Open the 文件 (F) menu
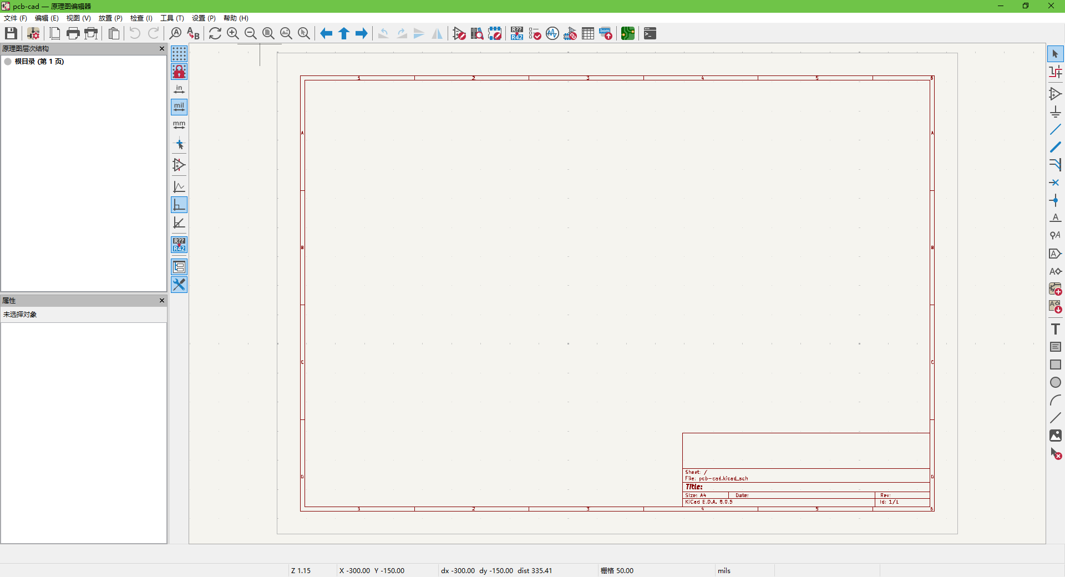Screen dimensions: 1065x577 [x=16, y=18]
